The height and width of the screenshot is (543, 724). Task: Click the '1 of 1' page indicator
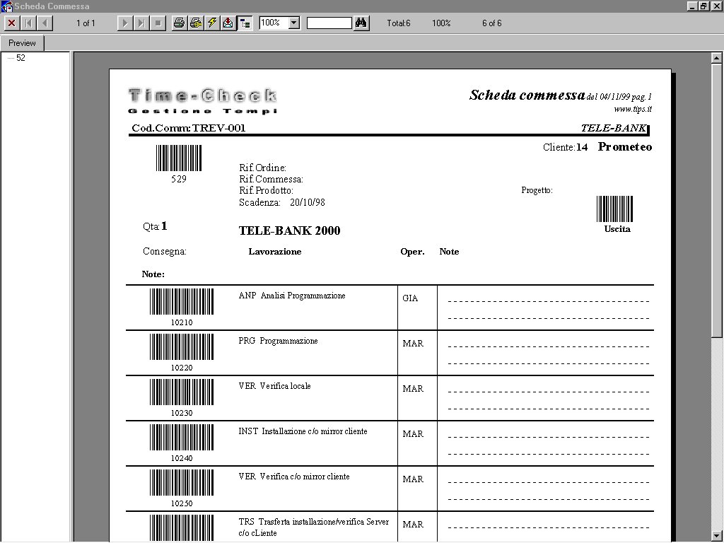tap(86, 23)
